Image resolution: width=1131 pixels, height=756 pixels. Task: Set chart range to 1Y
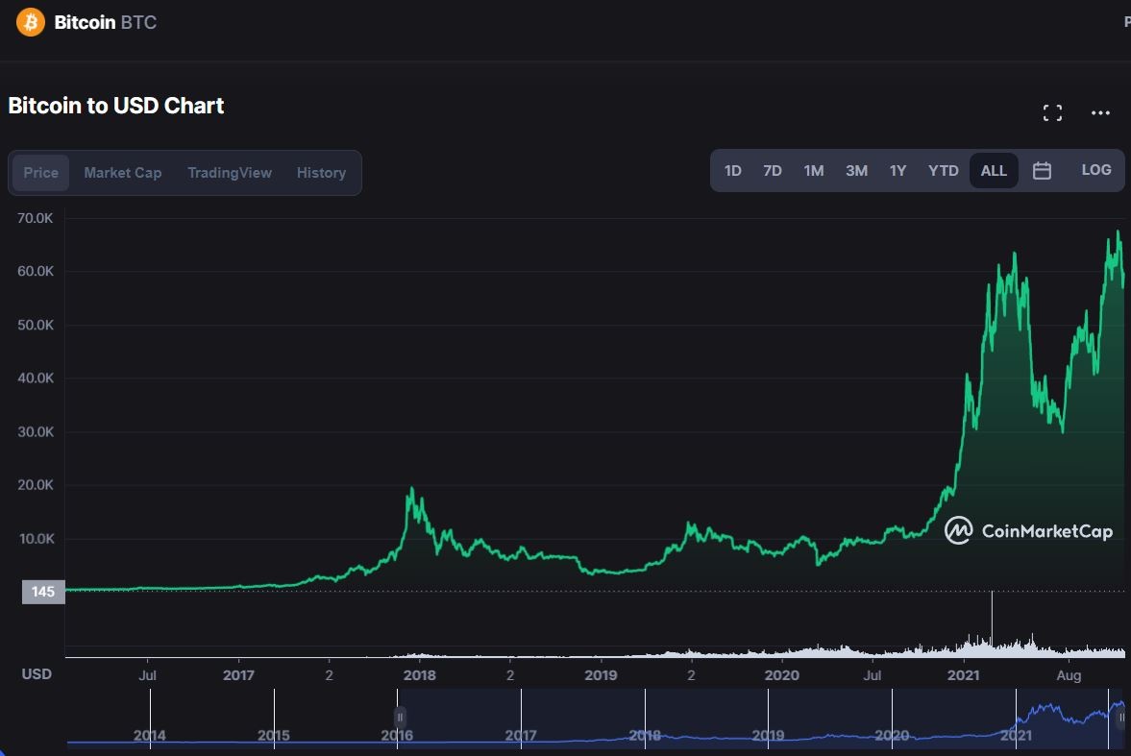[x=897, y=171]
